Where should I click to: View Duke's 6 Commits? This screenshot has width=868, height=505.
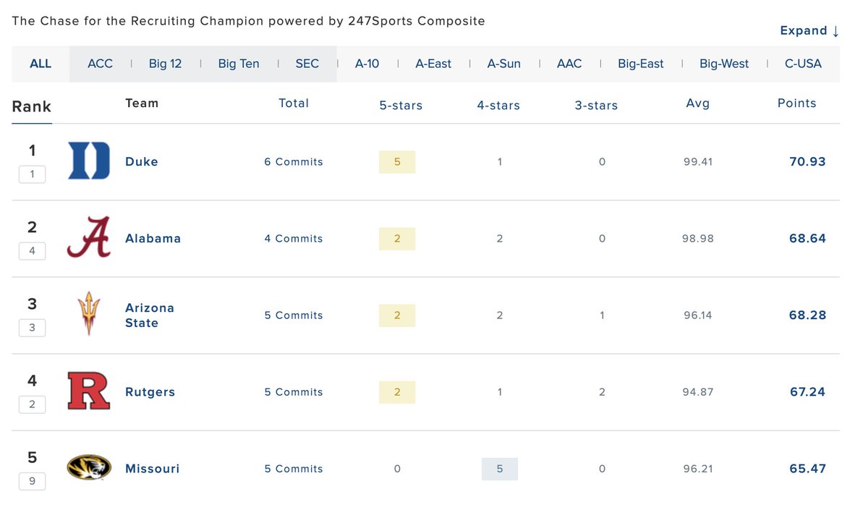tap(294, 161)
